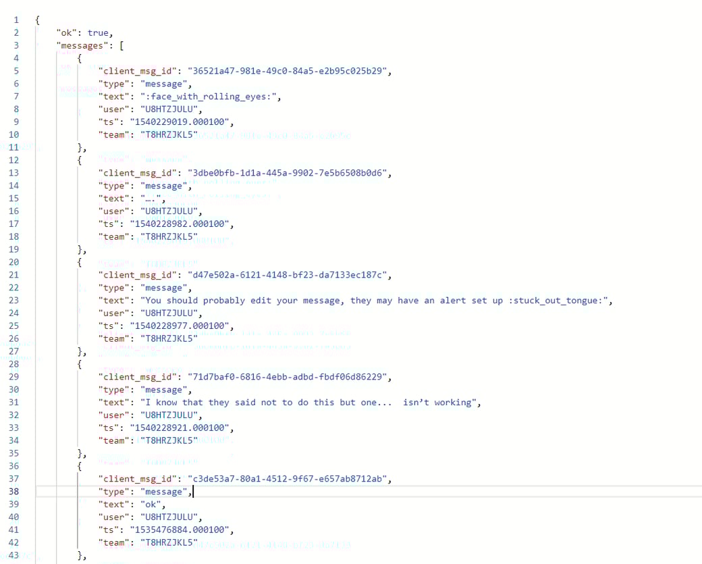Click line number 1 in the gutter

pos(16,20)
